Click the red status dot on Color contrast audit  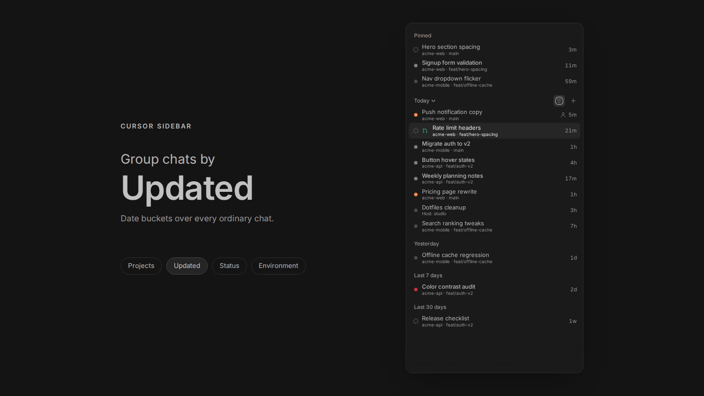[416, 290]
